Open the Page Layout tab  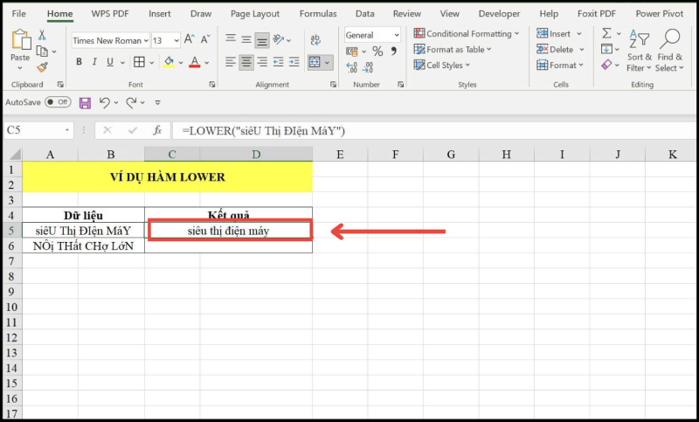[x=255, y=14]
